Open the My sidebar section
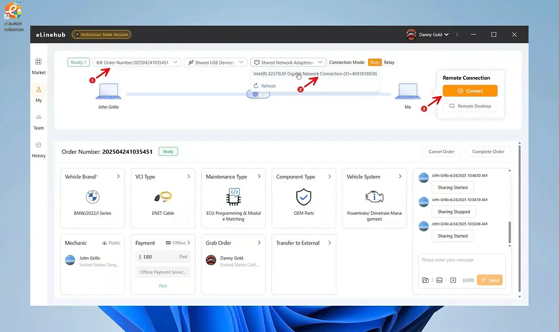Image resolution: width=560 pixels, height=332 pixels. 39,94
